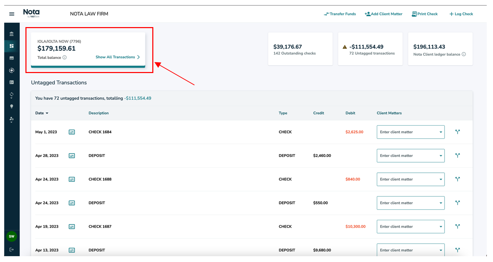The height and width of the screenshot is (262, 493).
Task: Open transaction details icon for CHECK 1684
Action: tap(72, 132)
